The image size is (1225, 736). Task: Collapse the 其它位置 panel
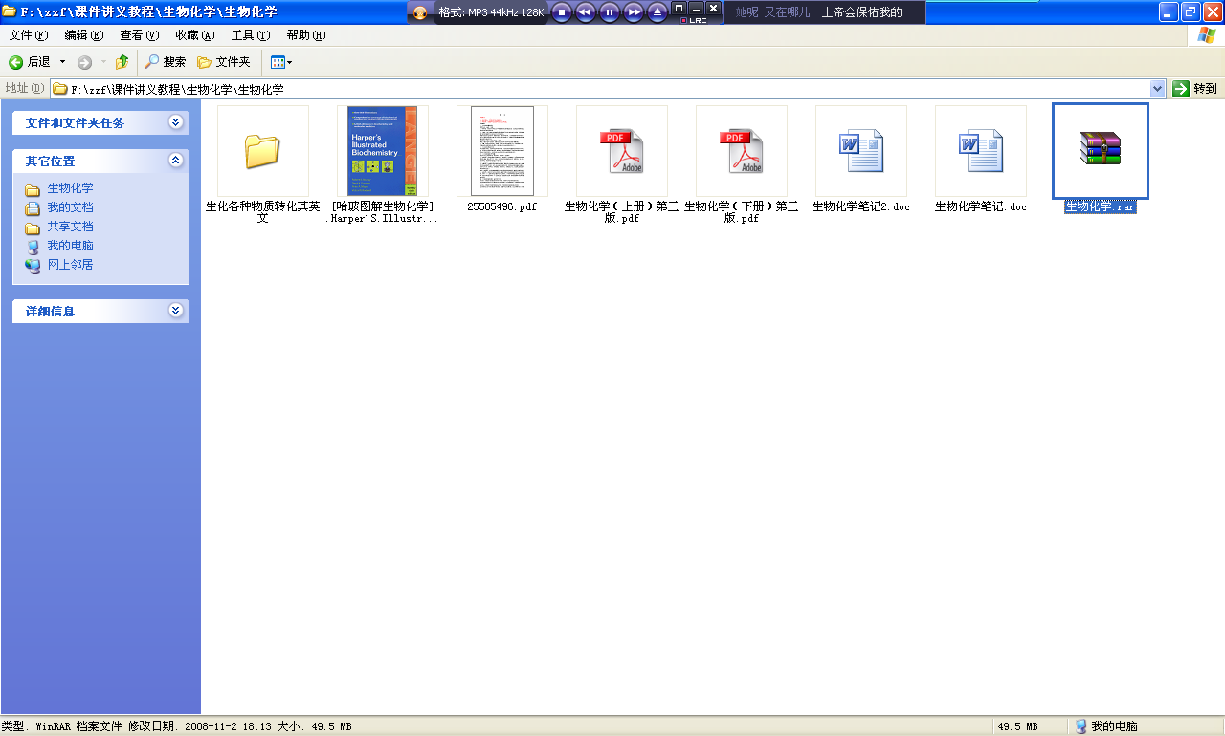pos(175,161)
